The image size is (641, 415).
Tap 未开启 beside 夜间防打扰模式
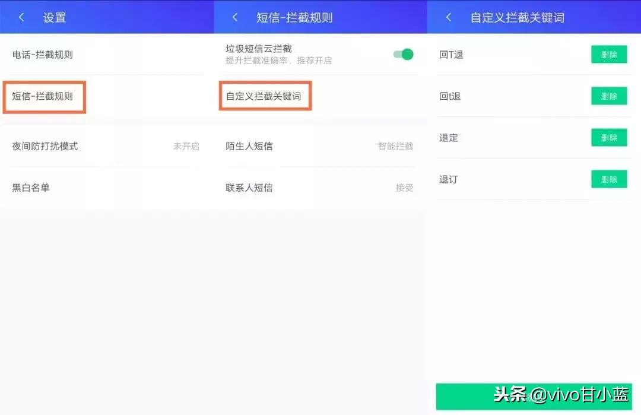187,146
